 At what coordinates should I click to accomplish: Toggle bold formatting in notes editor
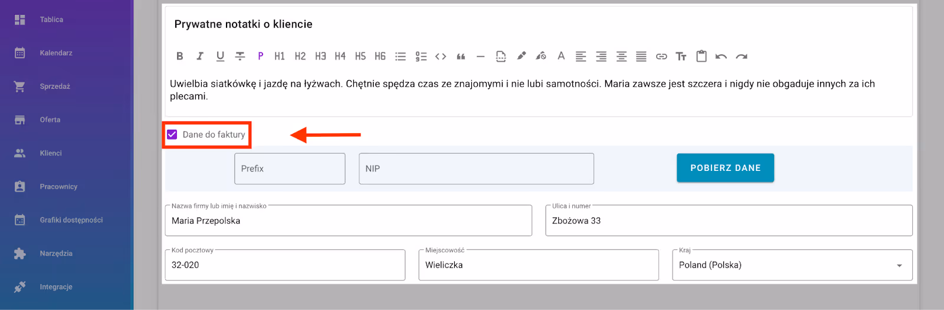pyautogui.click(x=180, y=57)
